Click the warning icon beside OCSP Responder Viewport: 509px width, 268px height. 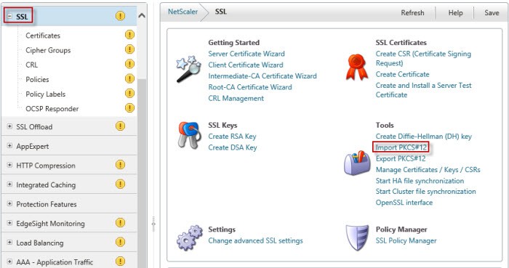coord(129,107)
